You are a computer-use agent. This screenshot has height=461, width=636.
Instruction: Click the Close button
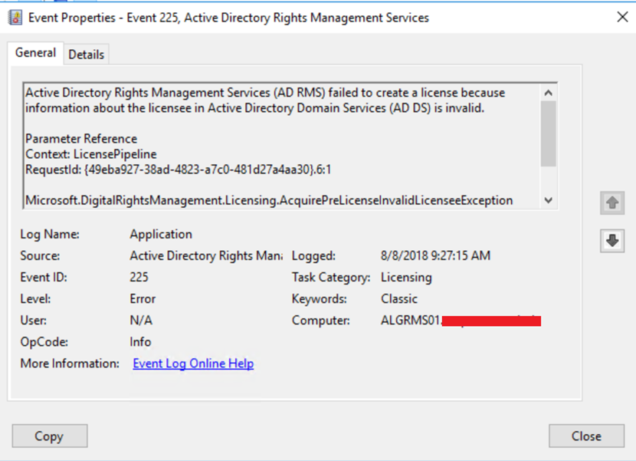point(586,436)
